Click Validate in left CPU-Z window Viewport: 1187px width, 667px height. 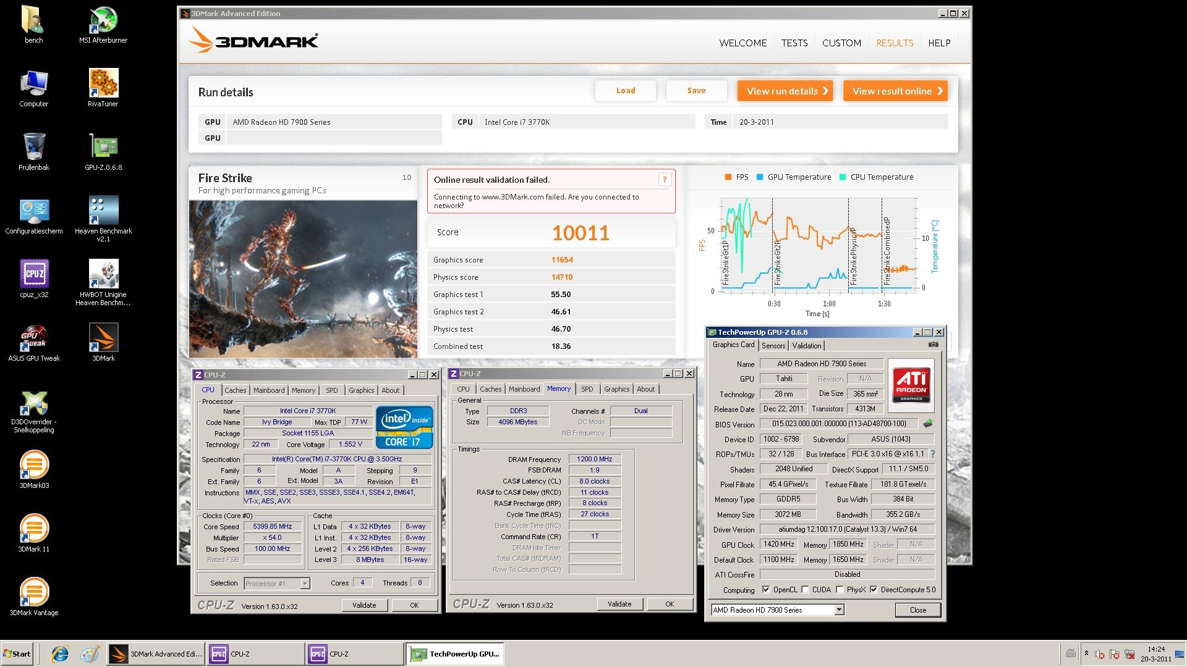pyautogui.click(x=364, y=605)
